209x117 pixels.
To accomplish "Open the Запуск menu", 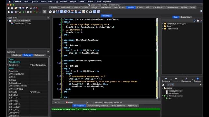I will pos(73,2).
